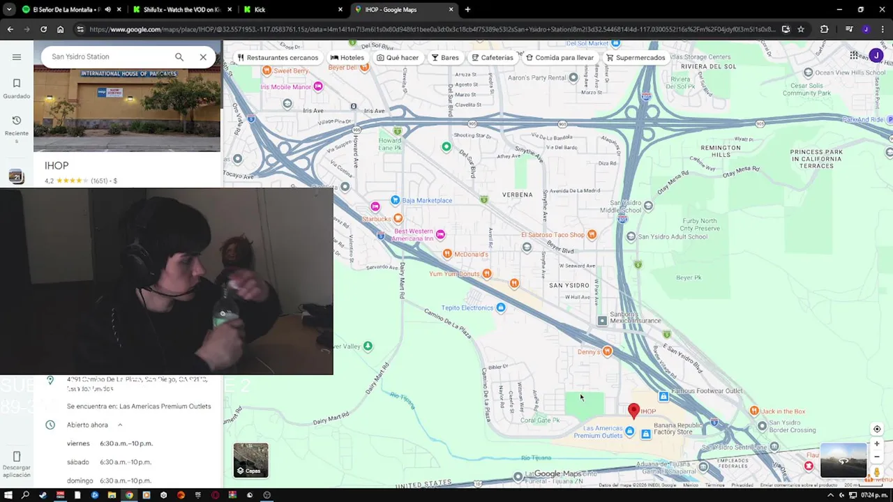Select the Bares filter chip
The width and height of the screenshot is (893, 502).
[x=445, y=58]
